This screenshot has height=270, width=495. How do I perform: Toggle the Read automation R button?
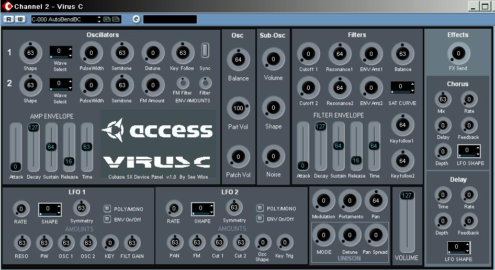8,19
